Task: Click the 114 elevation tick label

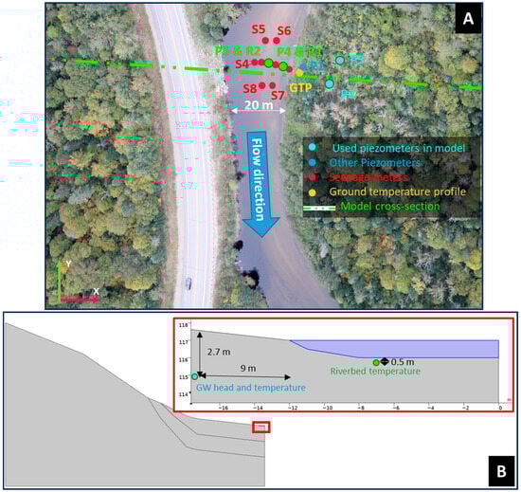Action: click(184, 394)
